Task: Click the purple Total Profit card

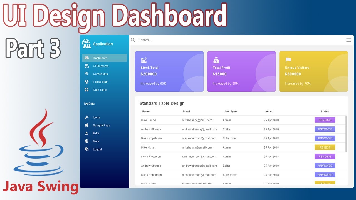Action: [241, 71]
